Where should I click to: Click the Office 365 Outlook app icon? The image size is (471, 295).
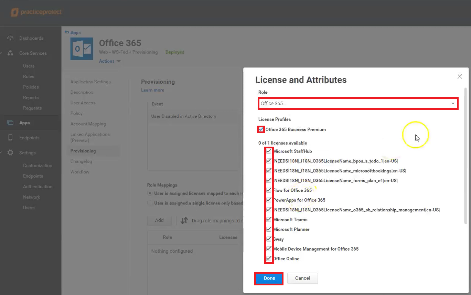82,49
